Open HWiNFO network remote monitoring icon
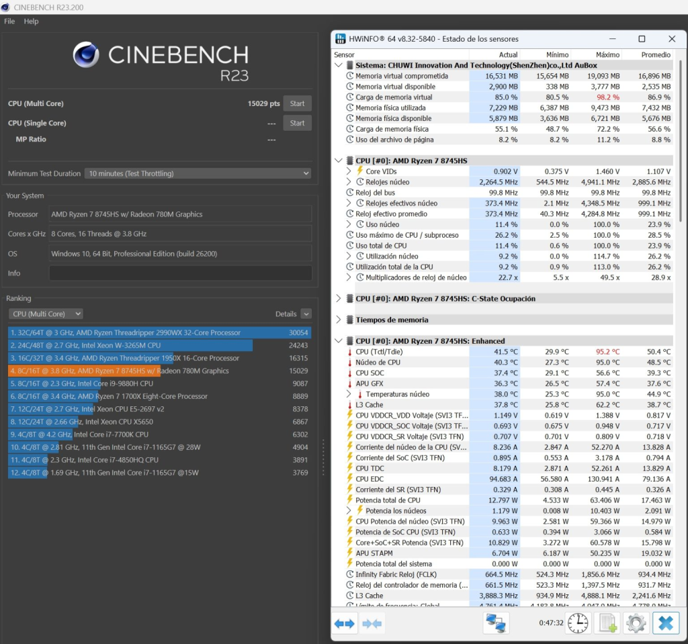688x644 pixels. pos(496,623)
